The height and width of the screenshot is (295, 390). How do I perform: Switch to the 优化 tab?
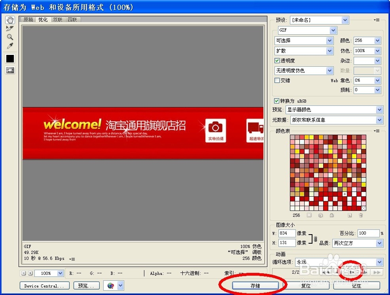point(43,20)
